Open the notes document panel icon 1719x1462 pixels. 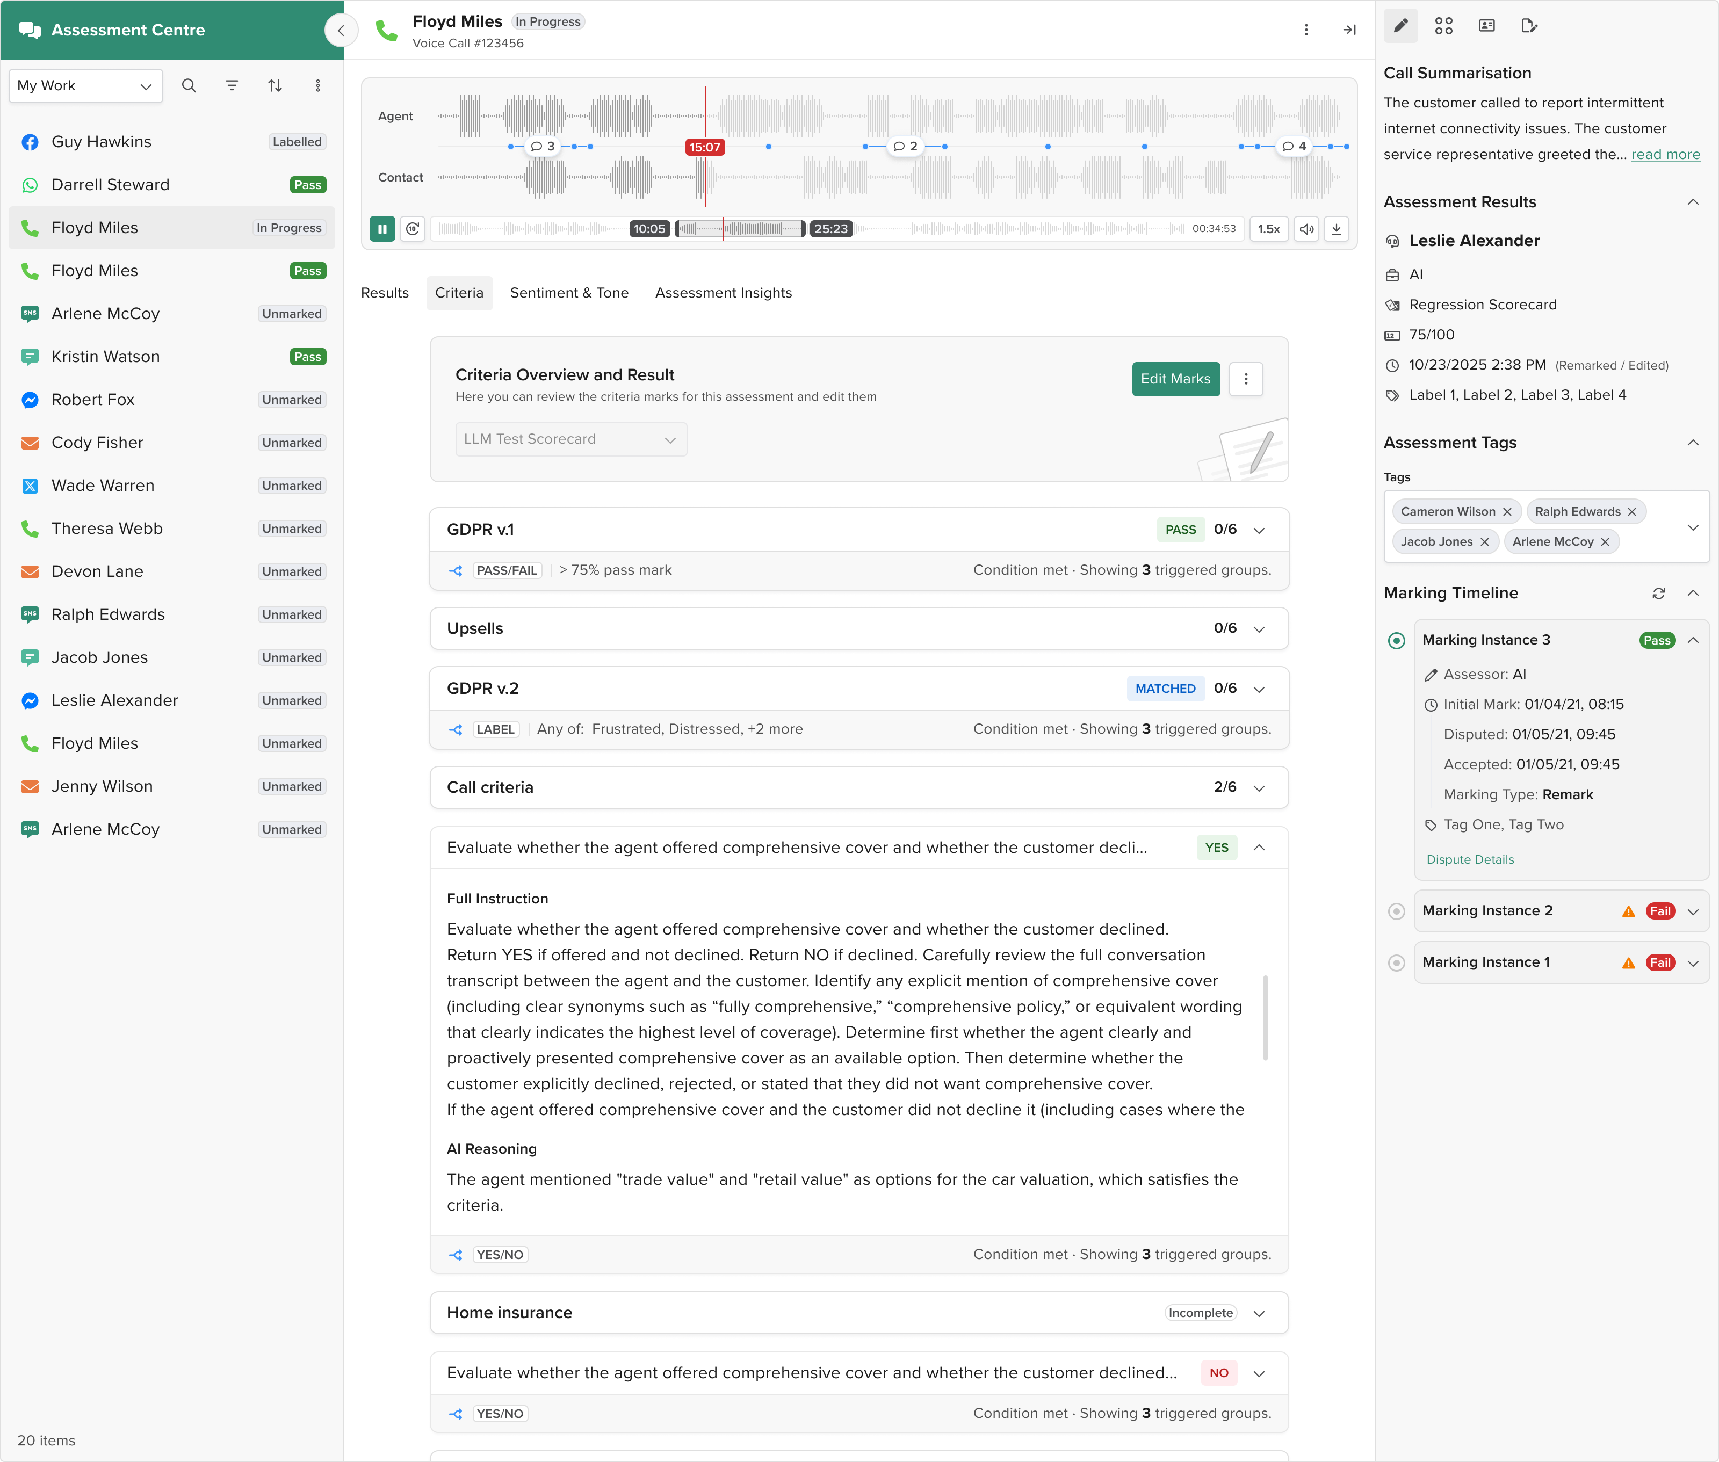click(1529, 26)
